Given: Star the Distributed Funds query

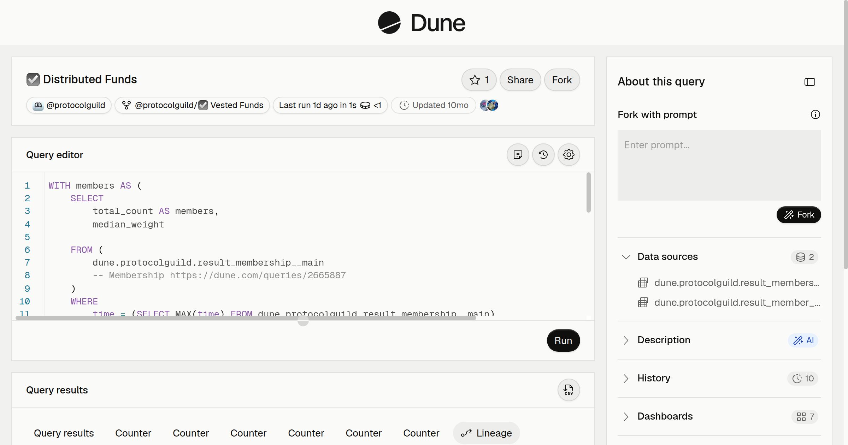Looking at the screenshot, I should (x=479, y=80).
